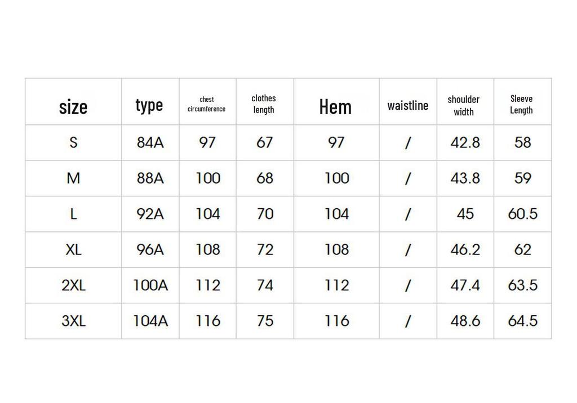This screenshot has height=403, width=577.
Task: Select the 104A type cell
Action: [x=150, y=321]
